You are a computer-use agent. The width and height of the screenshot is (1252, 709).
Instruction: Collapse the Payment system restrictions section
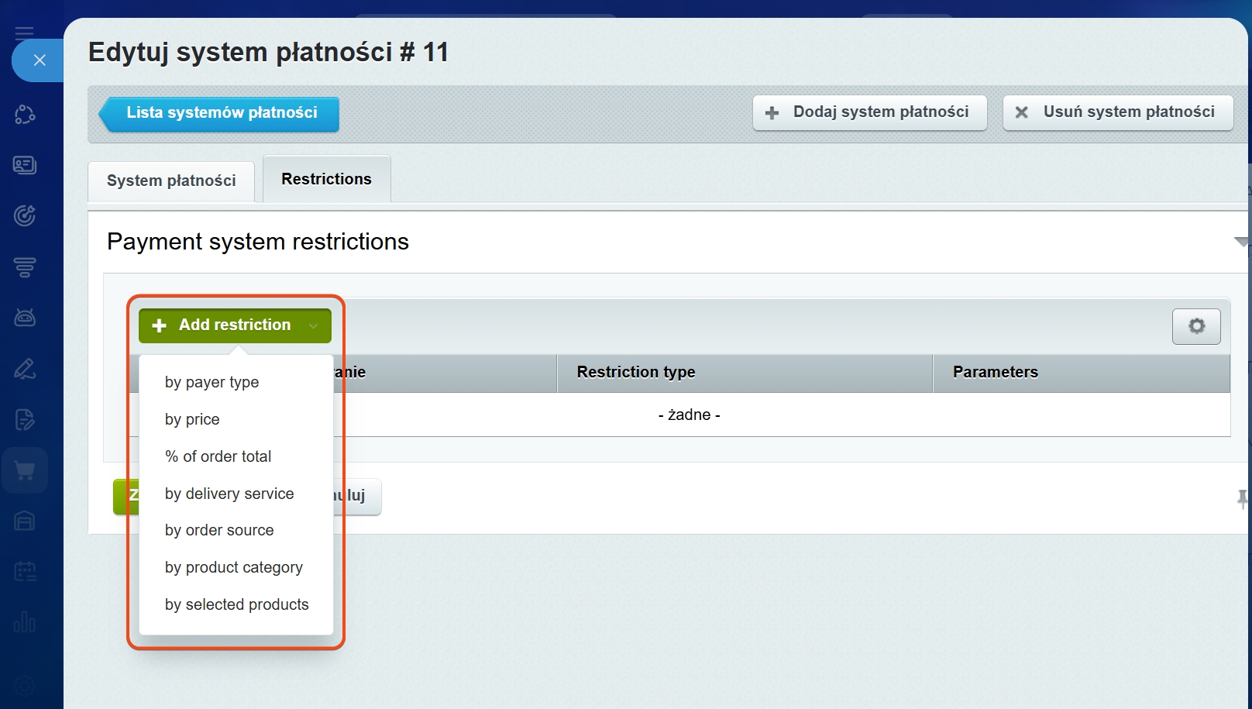click(1241, 243)
